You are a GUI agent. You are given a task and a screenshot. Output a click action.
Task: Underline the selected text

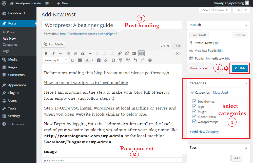(x=72, y=60)
